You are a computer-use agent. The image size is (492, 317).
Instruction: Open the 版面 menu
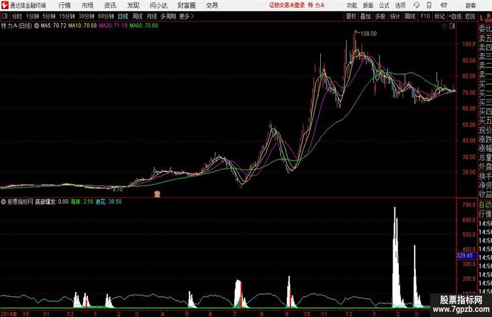[x=368, y=5]
